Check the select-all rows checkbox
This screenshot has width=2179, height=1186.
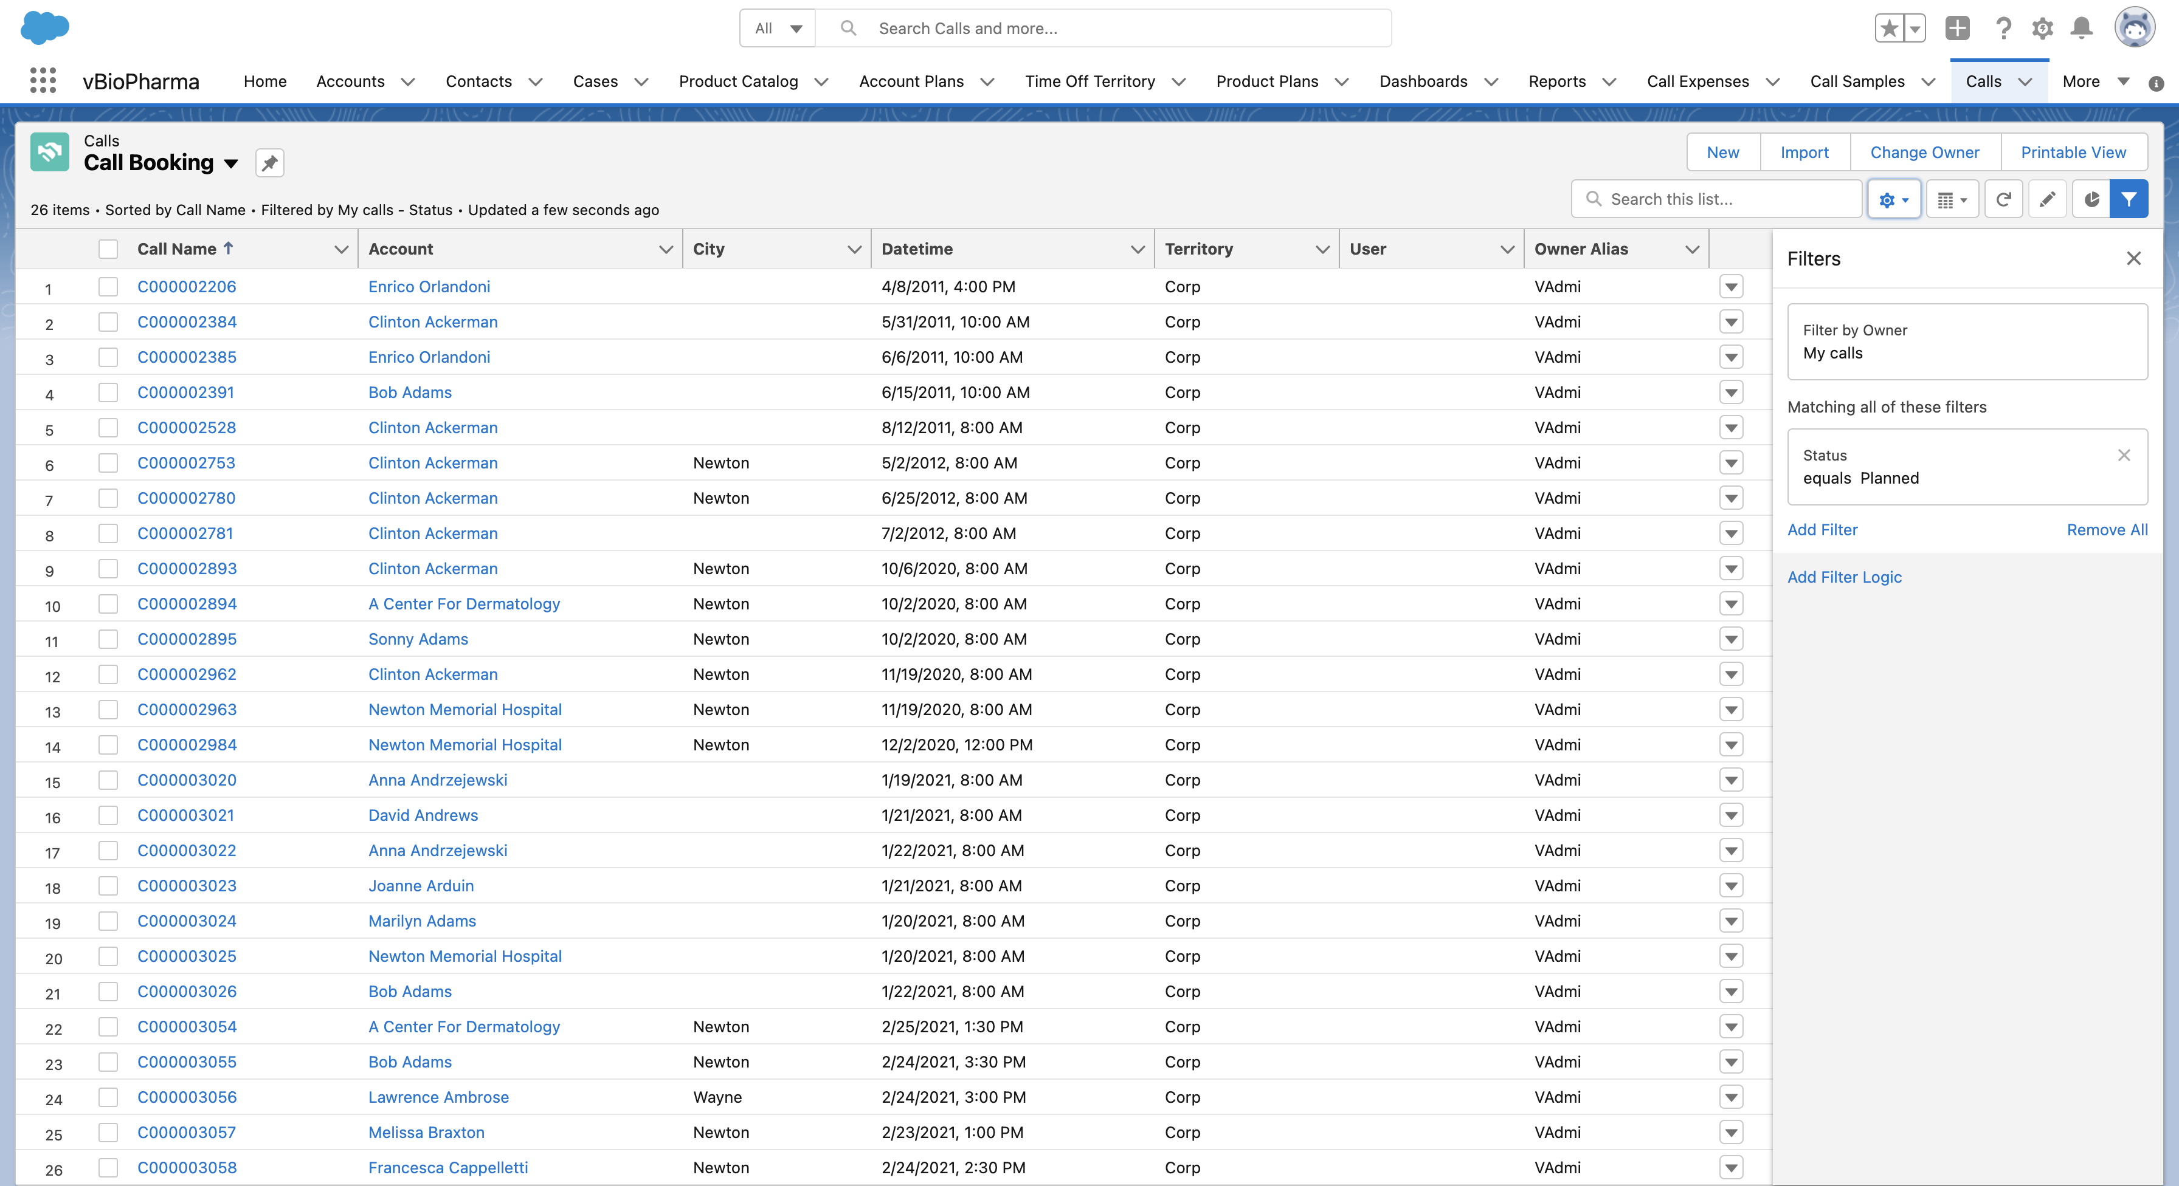(108, 249)
